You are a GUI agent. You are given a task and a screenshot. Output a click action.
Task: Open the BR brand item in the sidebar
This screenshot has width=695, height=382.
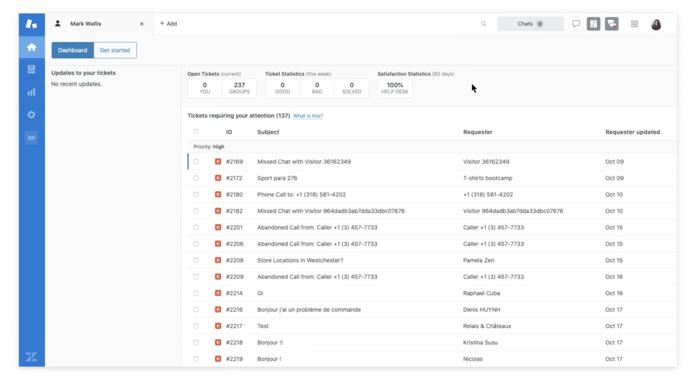tap(31, 137)
